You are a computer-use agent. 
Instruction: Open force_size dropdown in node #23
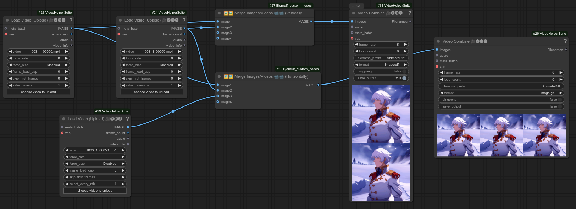tap(38, 65)
